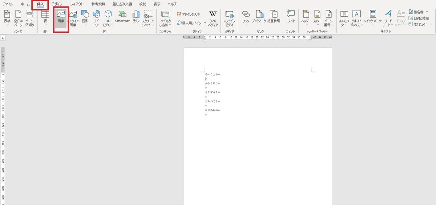The image size is (436, 205).
Task: Switch to the デザイン tab
Action: (x=57, y=4)
